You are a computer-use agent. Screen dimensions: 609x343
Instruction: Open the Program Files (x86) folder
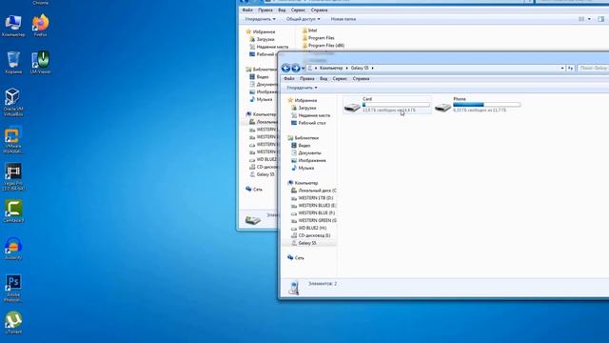[x=326, y=46]
